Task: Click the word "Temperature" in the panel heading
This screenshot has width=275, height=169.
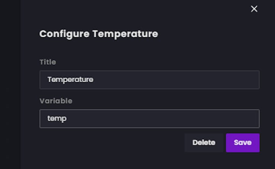Action: pyautogui.click(x=125, y=34)
